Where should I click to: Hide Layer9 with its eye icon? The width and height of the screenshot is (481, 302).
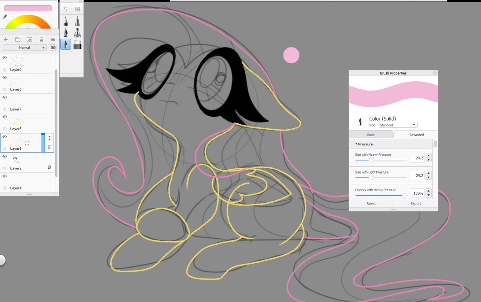coord(4,58)
